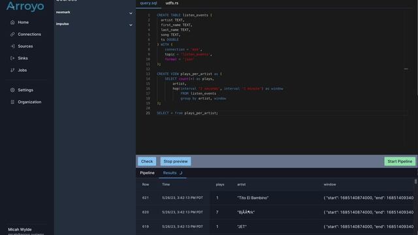The image size is (418, 235).
Task: Click the "Tito El Bambino" artist cell
Action: coord(253,198)
